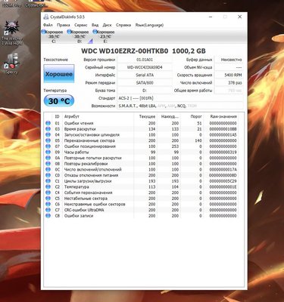Click the blue status dot for attribute 01
Image resolution: width=284 pixels, height=302 pixels.
(x=48, y=123)
